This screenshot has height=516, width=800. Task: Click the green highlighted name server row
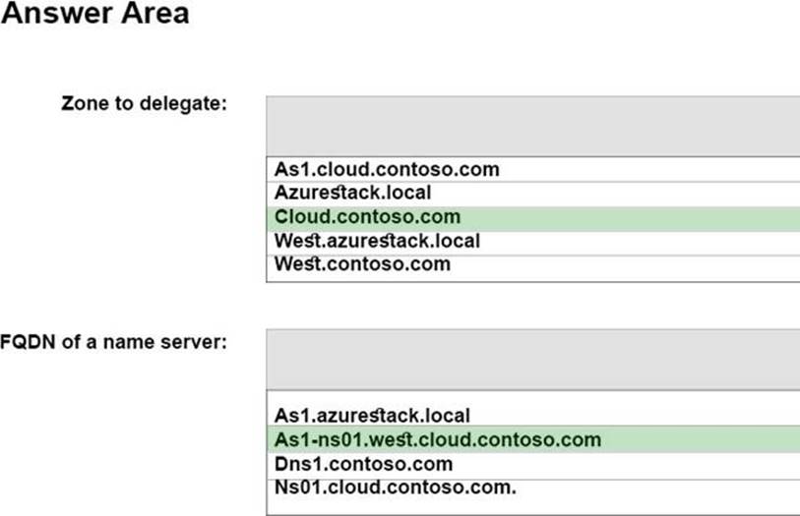click(x=532, y=439)
